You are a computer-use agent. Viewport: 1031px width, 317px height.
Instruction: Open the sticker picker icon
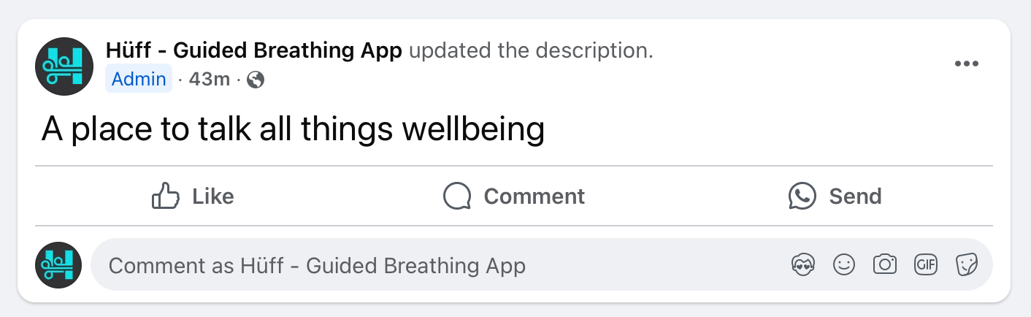coord(967,264)
